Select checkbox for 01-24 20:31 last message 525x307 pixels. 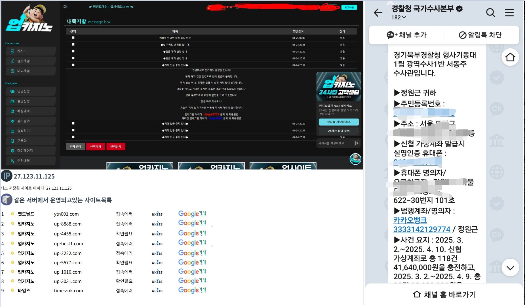(x=73, y=137)
